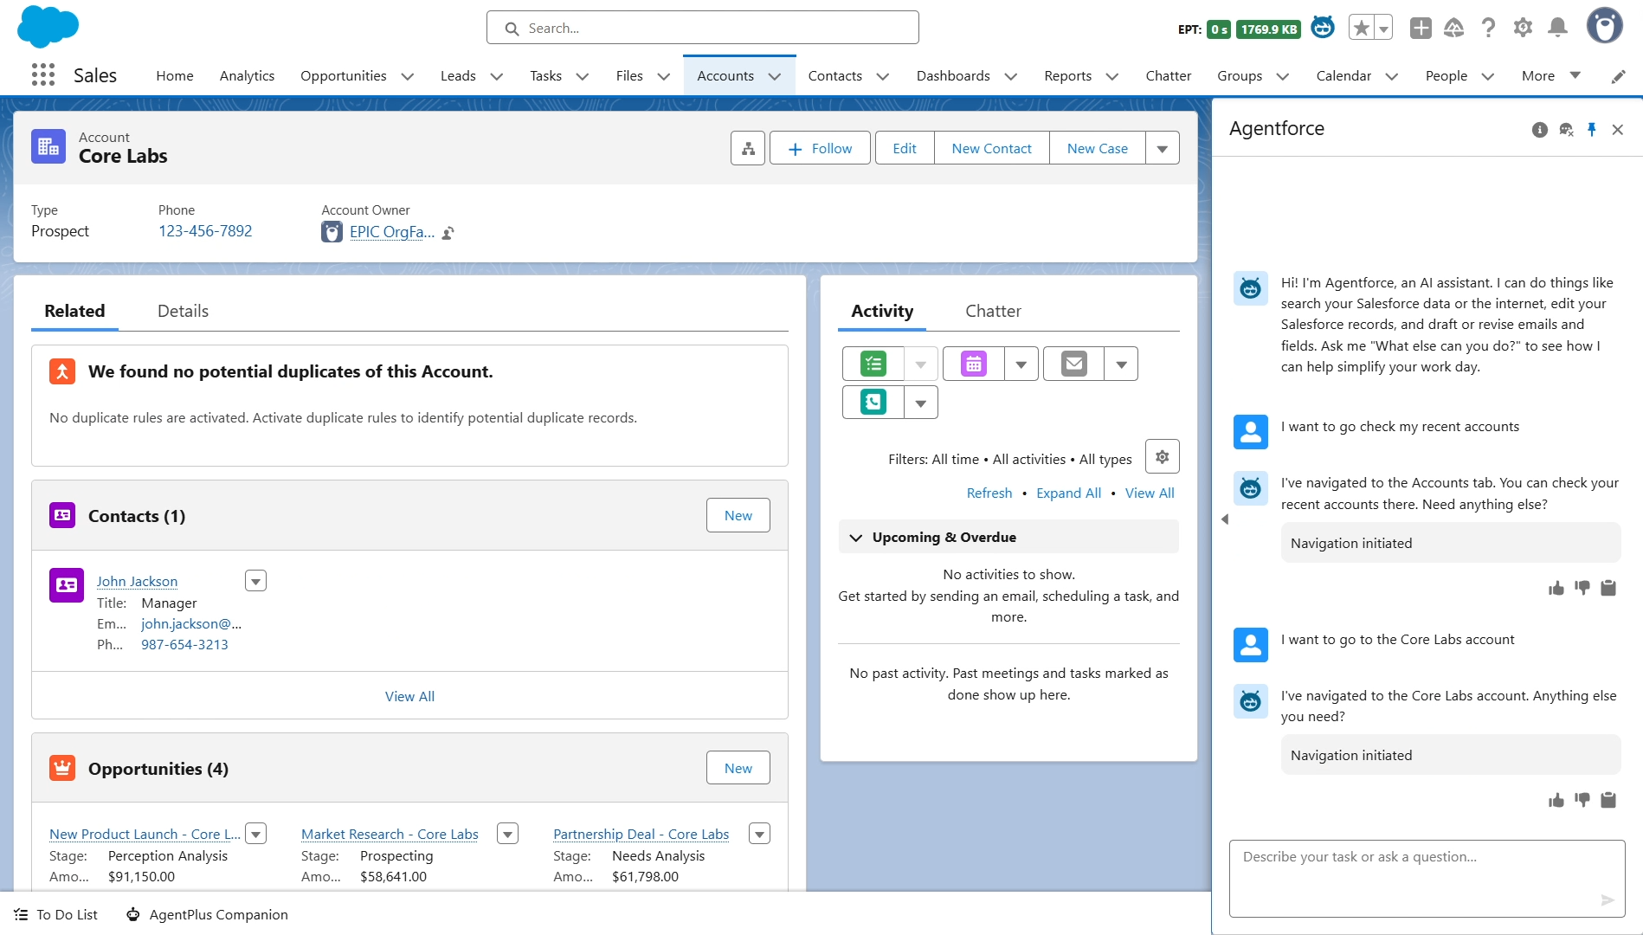
Task: Switch to the Chatter tab in activity panel
Action: [x=993, y=312]
